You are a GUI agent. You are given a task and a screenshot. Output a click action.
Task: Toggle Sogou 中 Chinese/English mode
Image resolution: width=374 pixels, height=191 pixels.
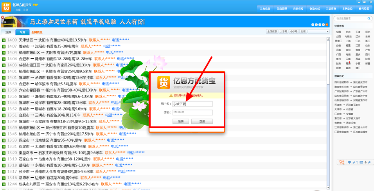(349, 162)
